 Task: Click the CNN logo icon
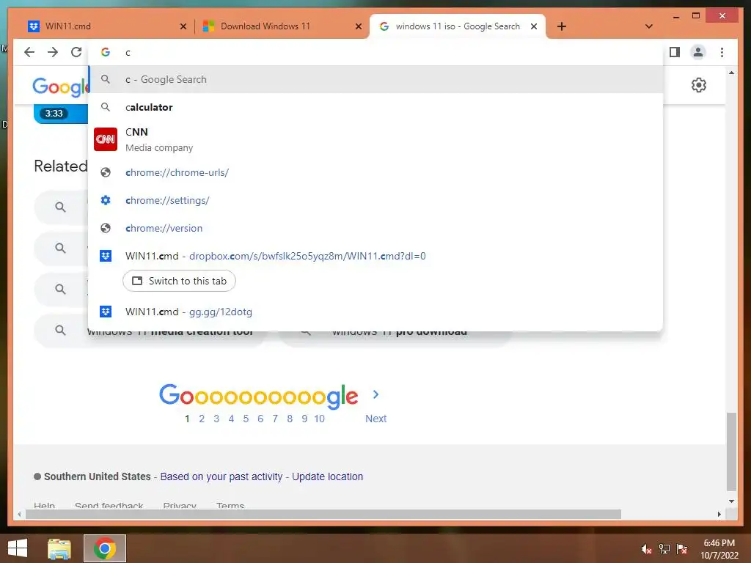click(x=106, y=139)
